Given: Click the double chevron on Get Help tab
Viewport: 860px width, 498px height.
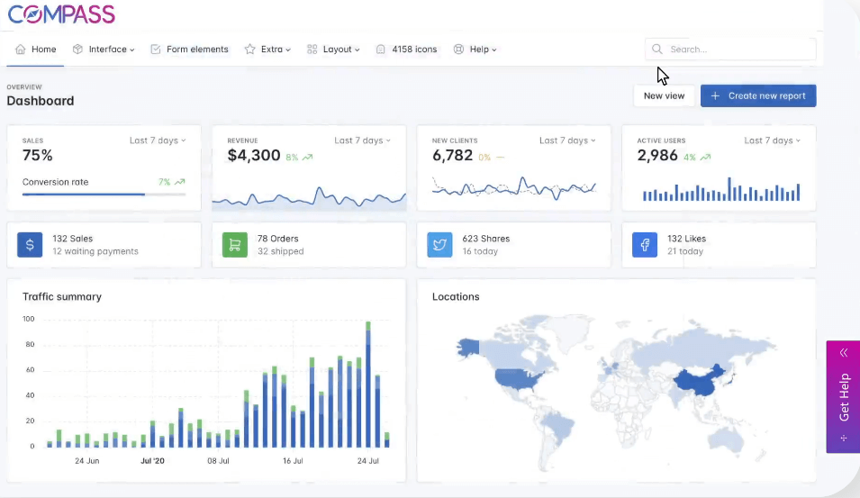Looking at the screenshot, I should point(844,353).
